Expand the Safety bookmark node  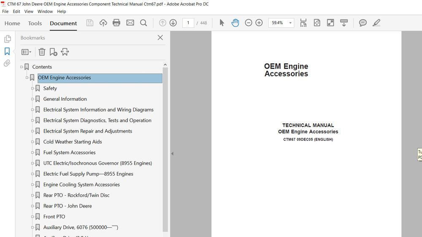(x=32, y=88)
